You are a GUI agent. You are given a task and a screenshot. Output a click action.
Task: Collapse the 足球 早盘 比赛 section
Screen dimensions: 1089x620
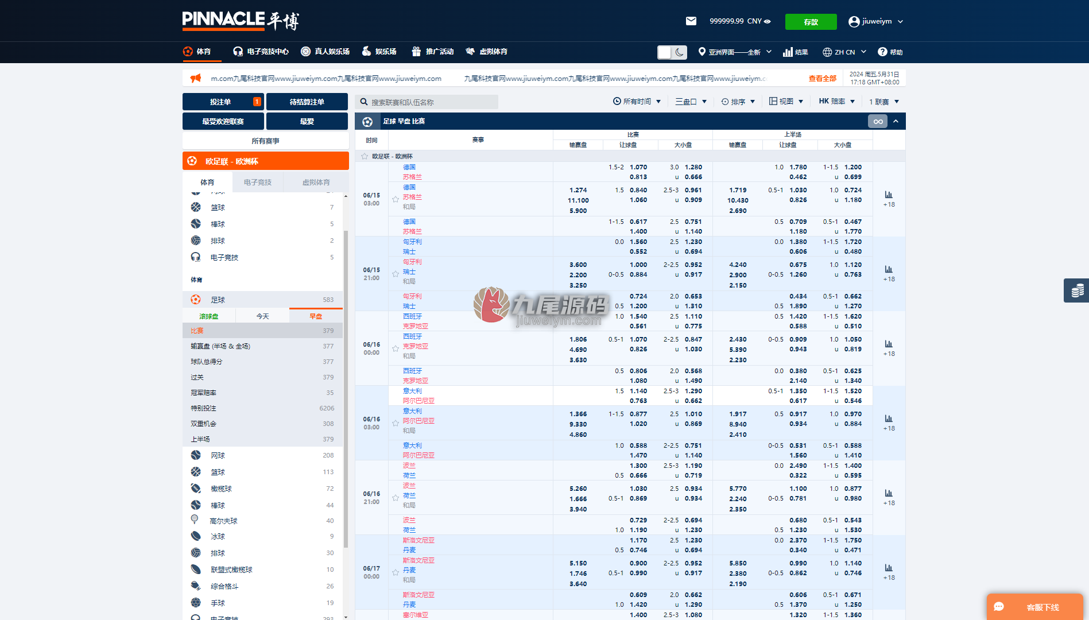[x=896, y=121]
